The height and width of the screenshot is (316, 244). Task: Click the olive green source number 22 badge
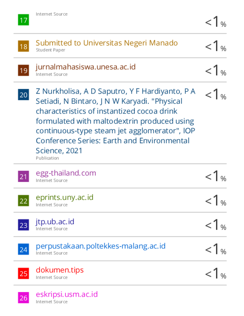point(23,201)
